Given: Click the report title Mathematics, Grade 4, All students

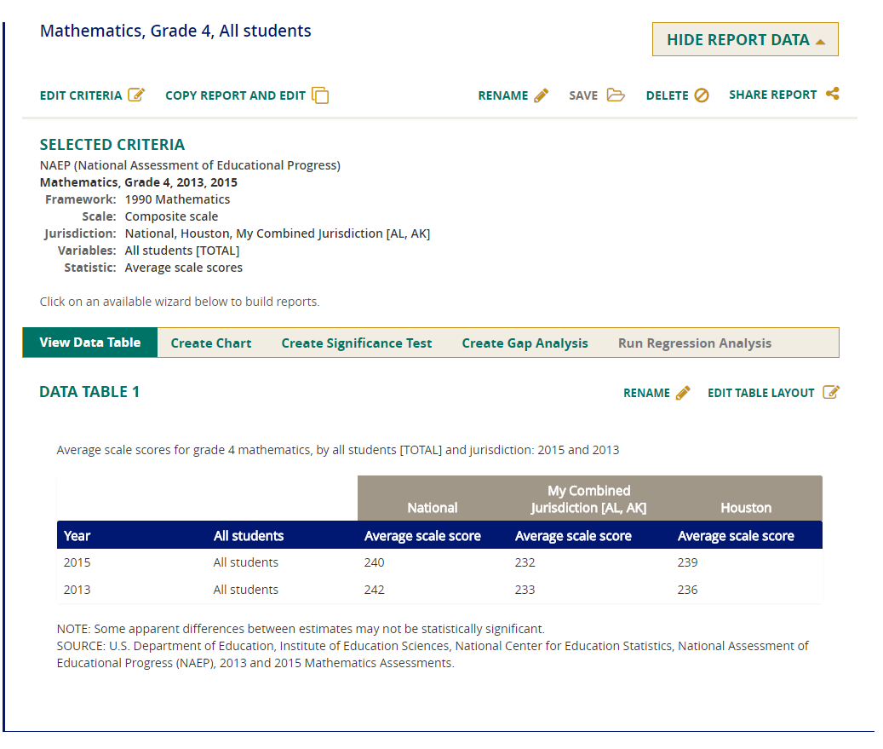Looking at the screenshot, I should point(175,31).
